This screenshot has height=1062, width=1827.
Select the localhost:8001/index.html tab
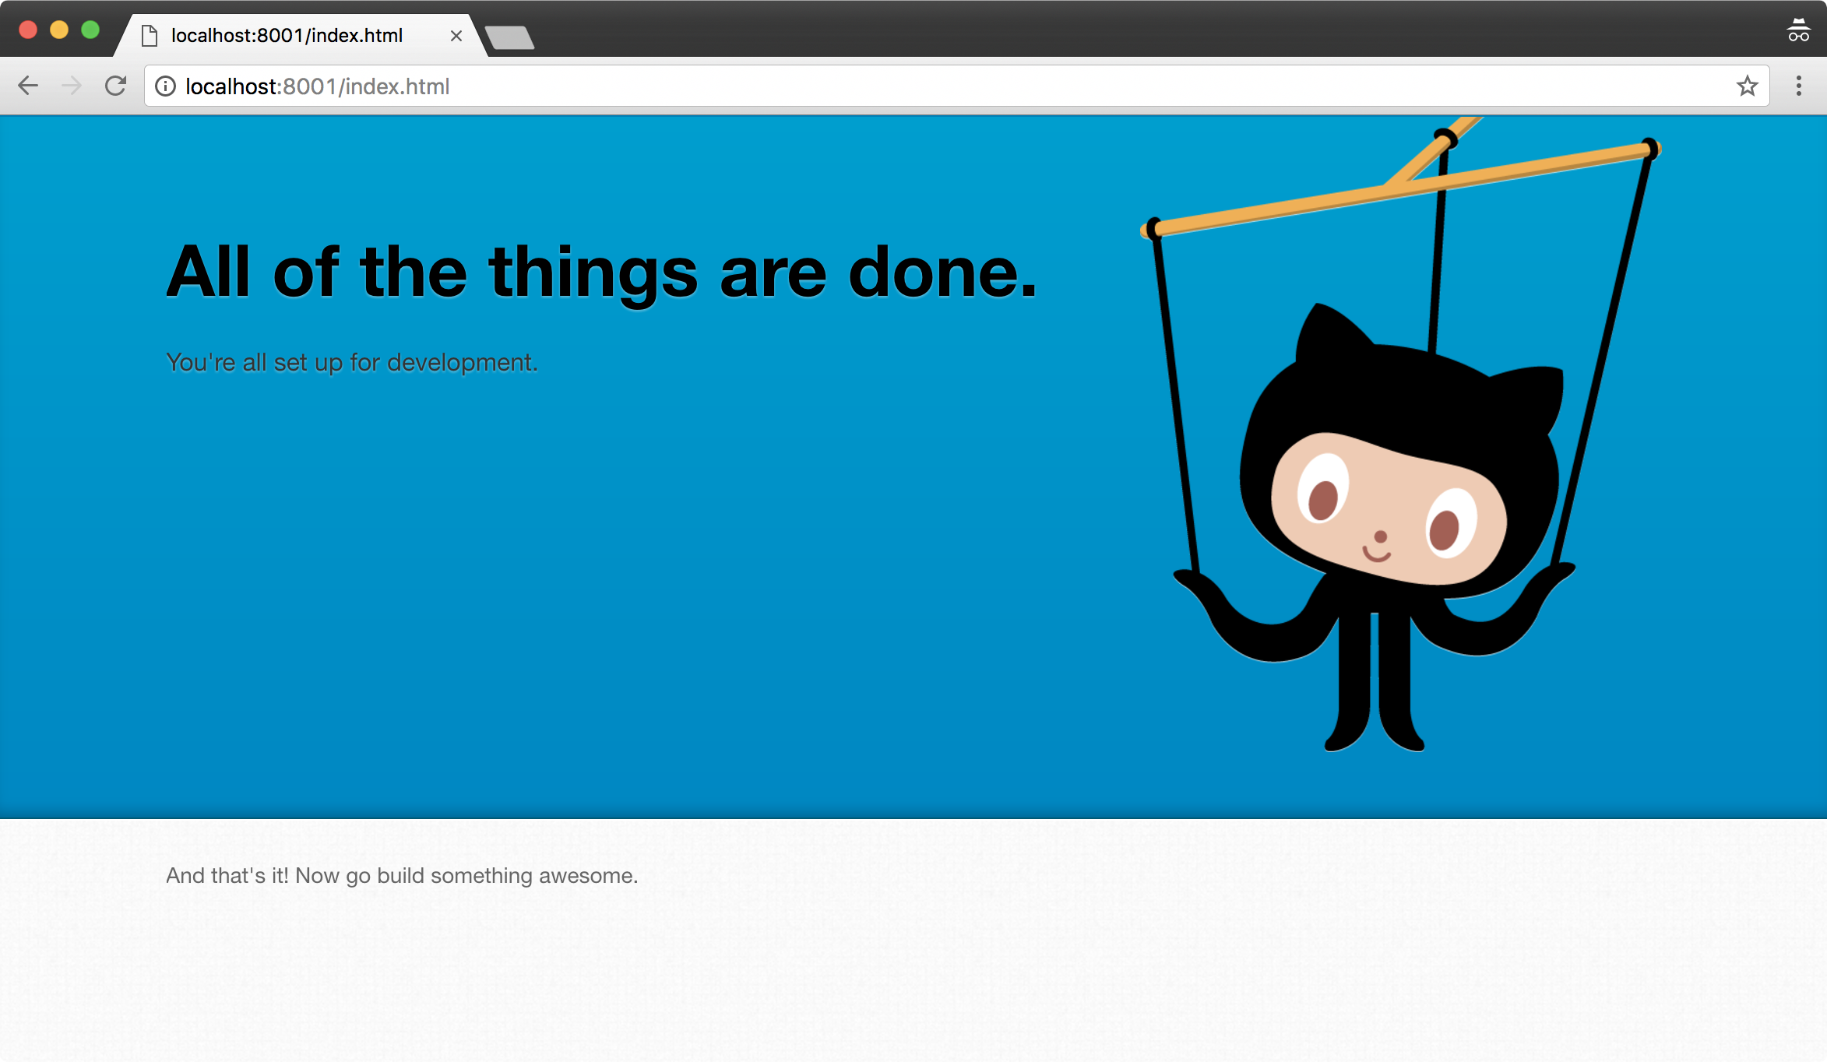tap(301, 36)
